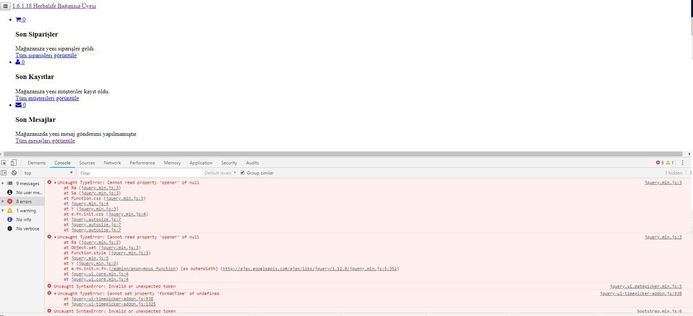
Task: Click the Son Siparişler heading
Action: tap(37, 35)
